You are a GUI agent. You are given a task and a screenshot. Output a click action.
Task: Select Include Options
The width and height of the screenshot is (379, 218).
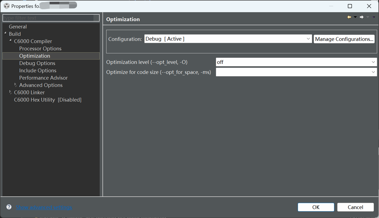(38, 70)
